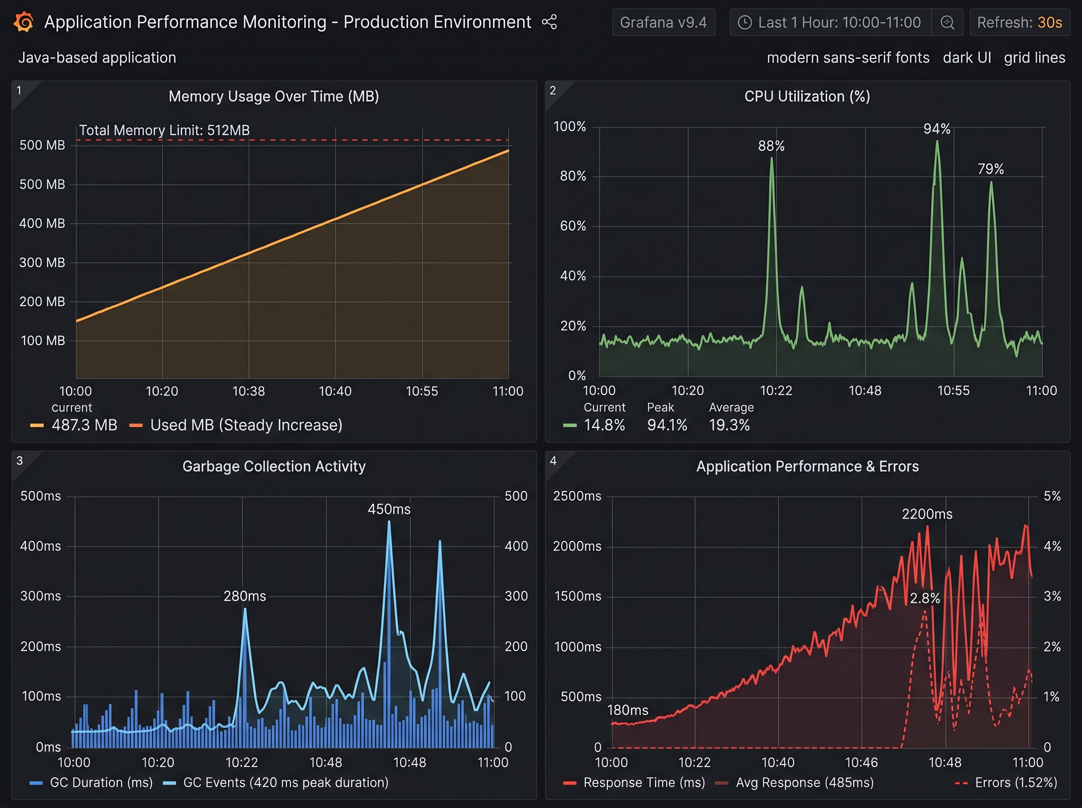Click the 280ms GC spike label
This screenshot has height=808, width=1082.
coord(244,596)
